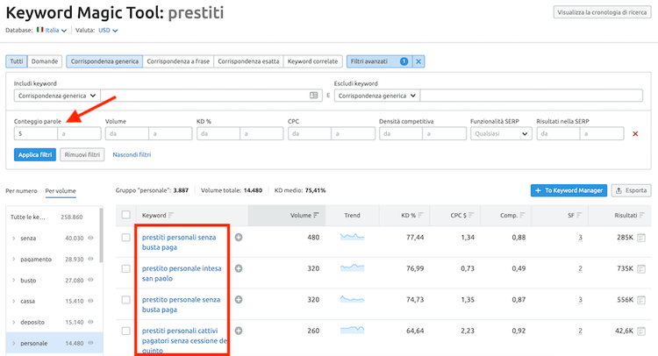Open SERP snapshot icon for 556K results
Image resolution: width=658 pixels, height=356 pixels.
pyautogui.click(x=640, y=300)
